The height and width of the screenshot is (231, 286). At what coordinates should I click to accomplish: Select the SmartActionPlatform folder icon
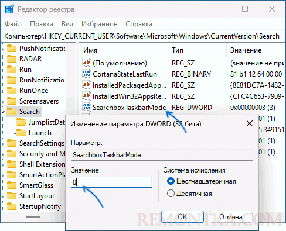[12, 175]
